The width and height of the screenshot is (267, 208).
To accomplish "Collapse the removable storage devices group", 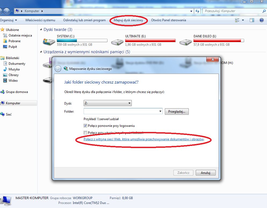I will pos(41,52).
